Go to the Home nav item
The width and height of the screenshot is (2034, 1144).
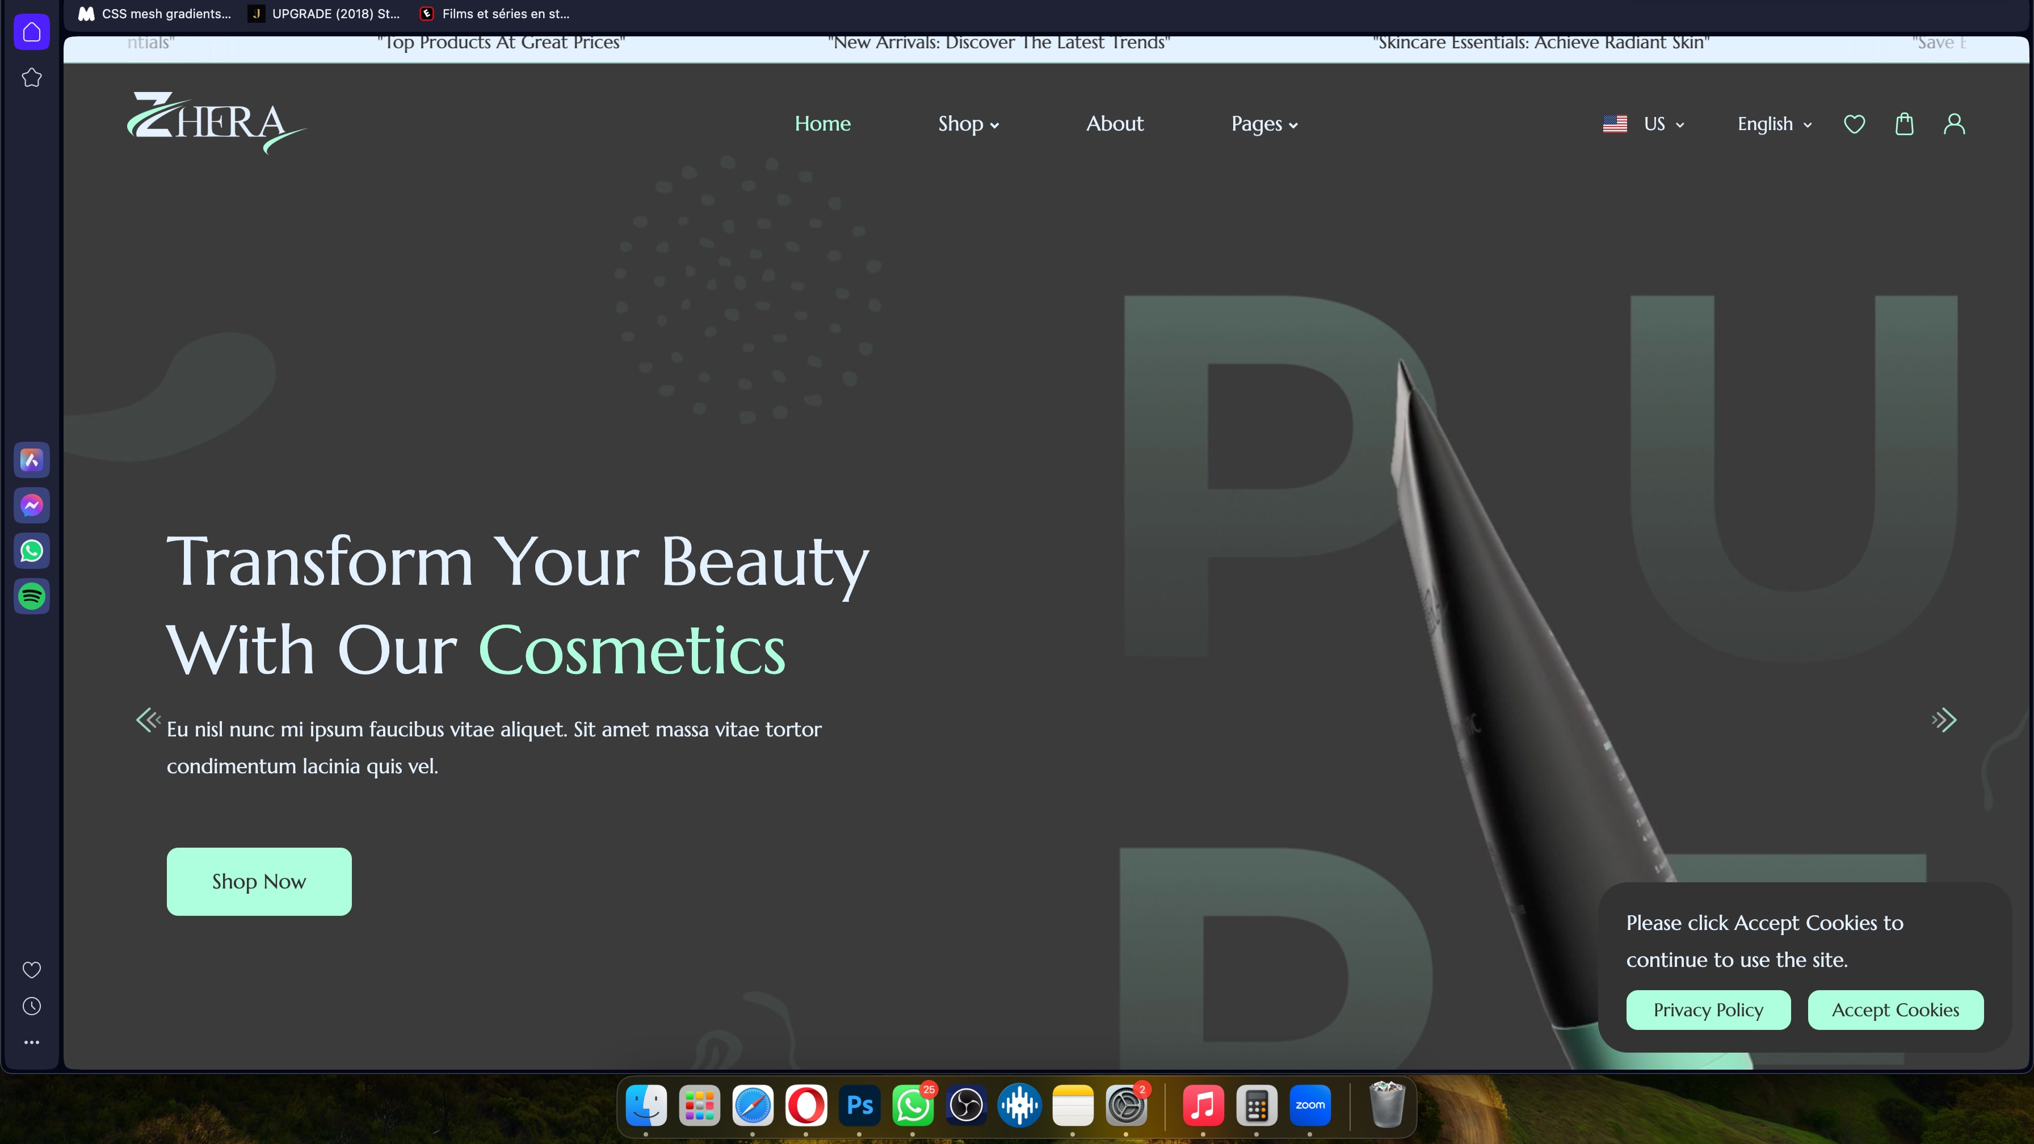[822, 123]
